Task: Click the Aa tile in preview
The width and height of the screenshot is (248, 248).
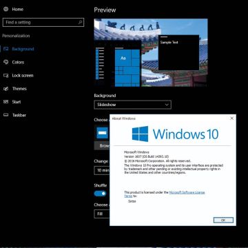Action: coord(123,58)
